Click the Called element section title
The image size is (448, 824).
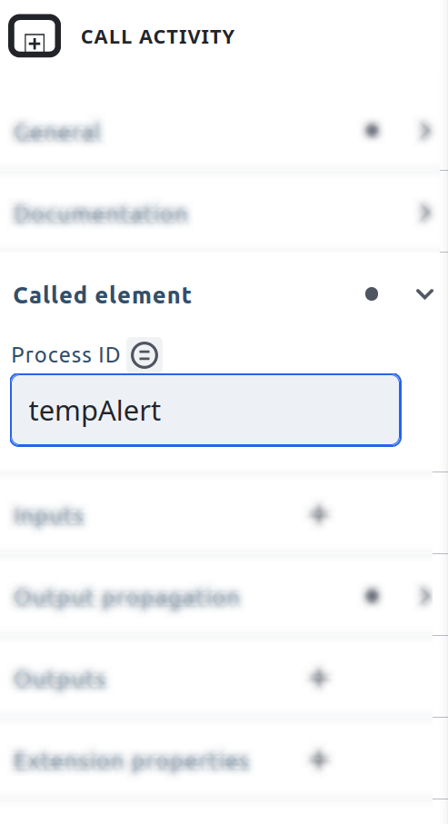pyautogui.click(x=103, y=295)
